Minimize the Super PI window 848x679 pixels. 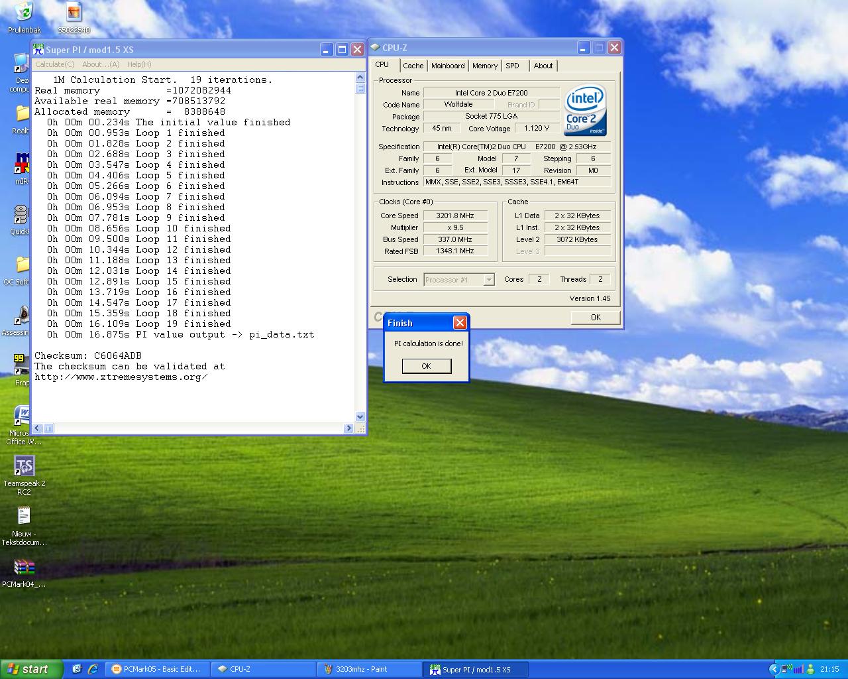(x=327, y=50)
